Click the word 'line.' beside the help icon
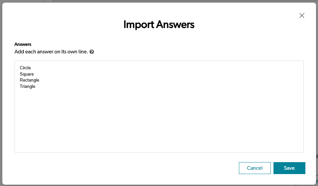 click(x=82, y=52)
